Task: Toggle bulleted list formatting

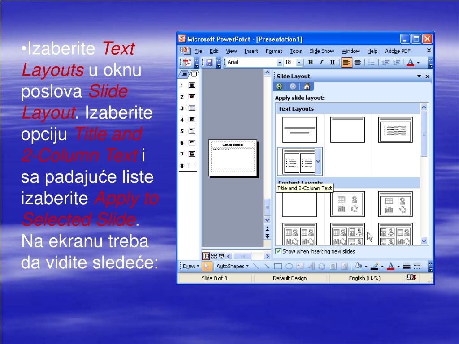Action: coord(371,62)
